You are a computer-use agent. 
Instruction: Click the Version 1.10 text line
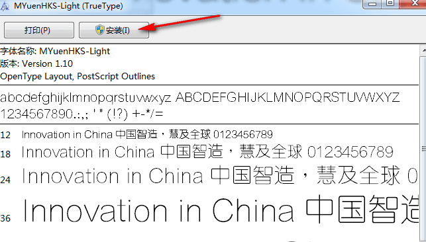[36, 63]
